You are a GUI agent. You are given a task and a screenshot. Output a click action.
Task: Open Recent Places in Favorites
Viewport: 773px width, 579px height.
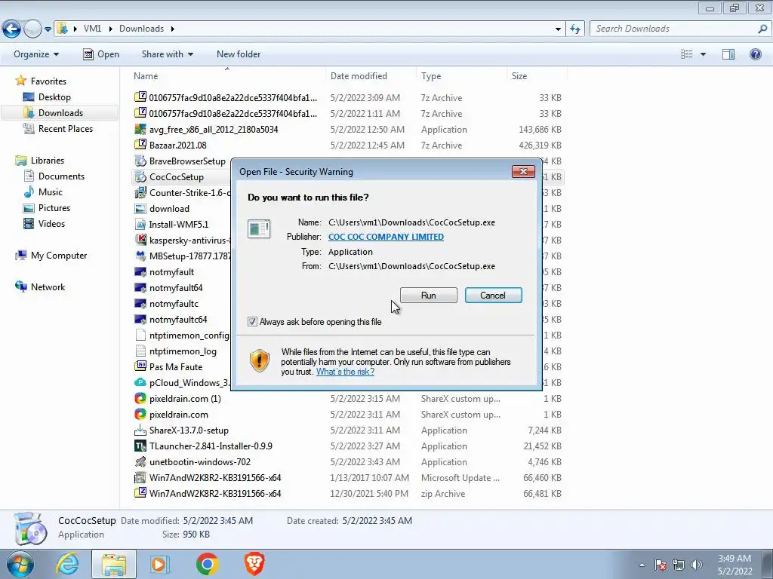pyautogui.click(x=66, y=128)
